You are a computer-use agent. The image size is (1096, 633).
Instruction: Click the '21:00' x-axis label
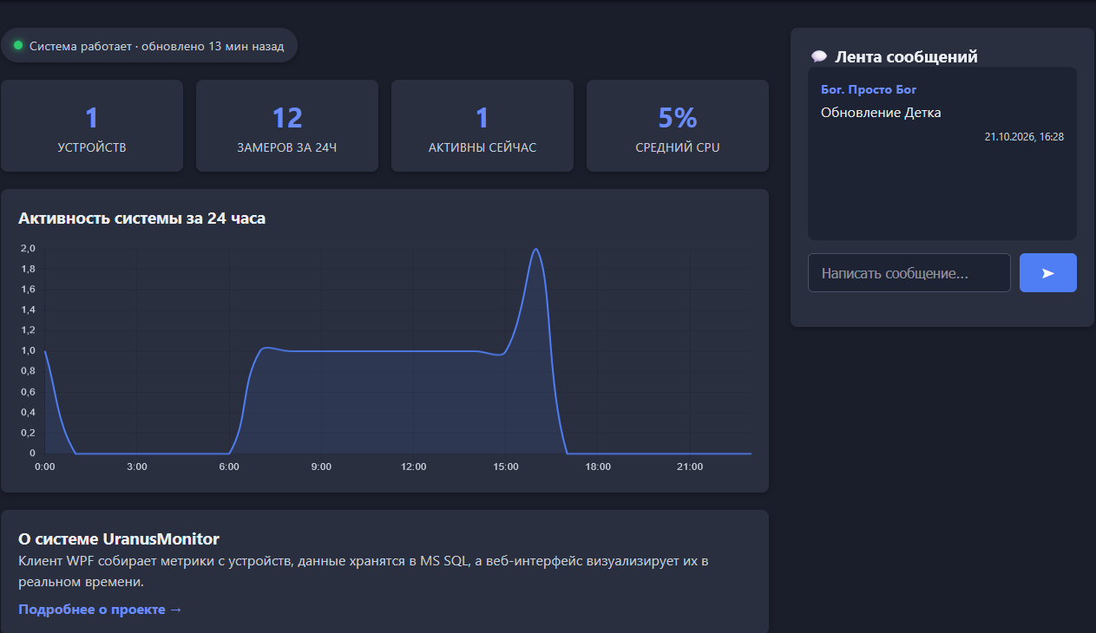(690, 467)
